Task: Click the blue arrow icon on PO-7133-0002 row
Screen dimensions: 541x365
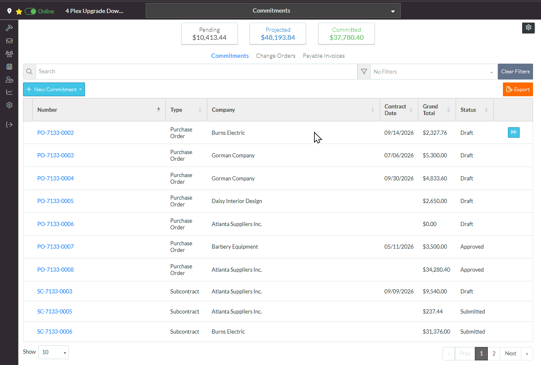Action: coord(514,133)
